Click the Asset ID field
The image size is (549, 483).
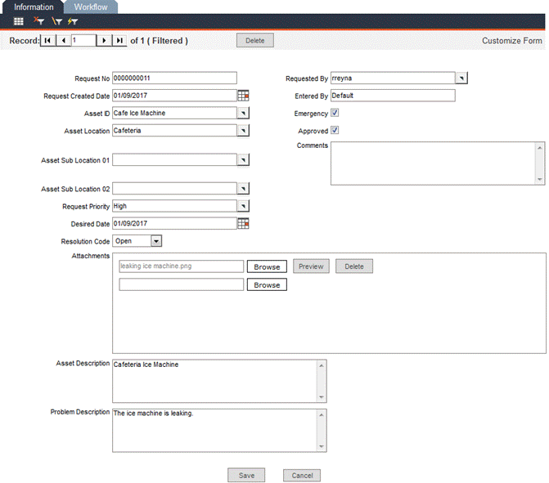(174, 113)
